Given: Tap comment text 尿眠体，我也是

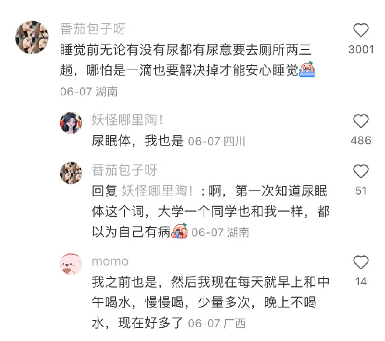Looking at the screenshot, I should coord(137,141).
